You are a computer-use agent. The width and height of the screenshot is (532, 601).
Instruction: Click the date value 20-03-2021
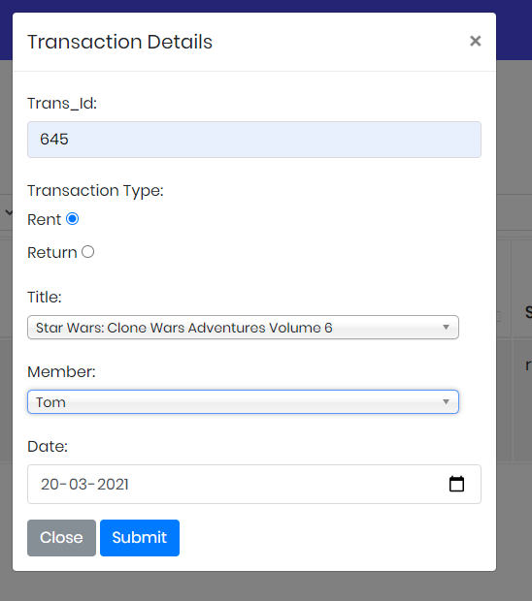tap(84, 484)
